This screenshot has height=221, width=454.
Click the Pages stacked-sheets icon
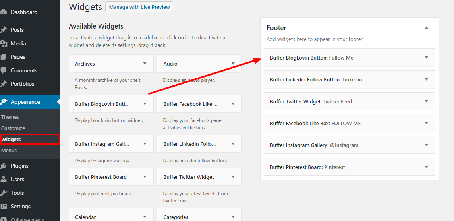pos(4,57)
